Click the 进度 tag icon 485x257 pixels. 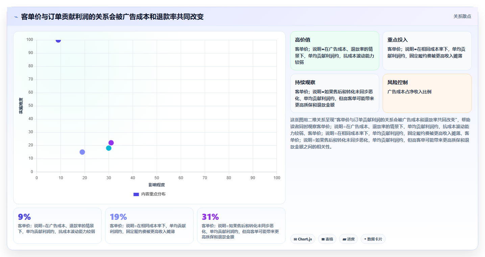click(x=344, y=239)
